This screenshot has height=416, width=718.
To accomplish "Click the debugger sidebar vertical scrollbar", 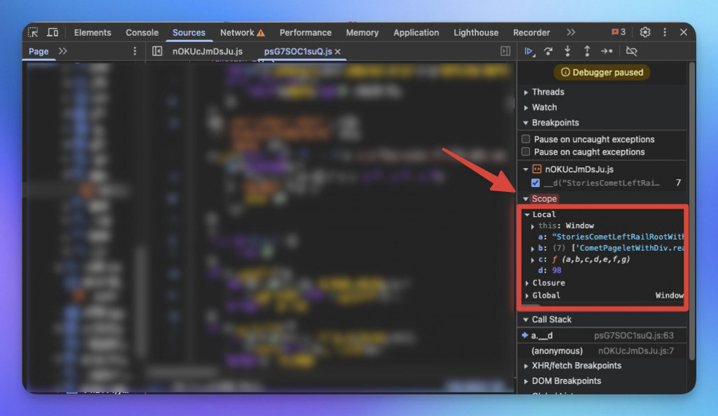I will (x=692, y=210).
